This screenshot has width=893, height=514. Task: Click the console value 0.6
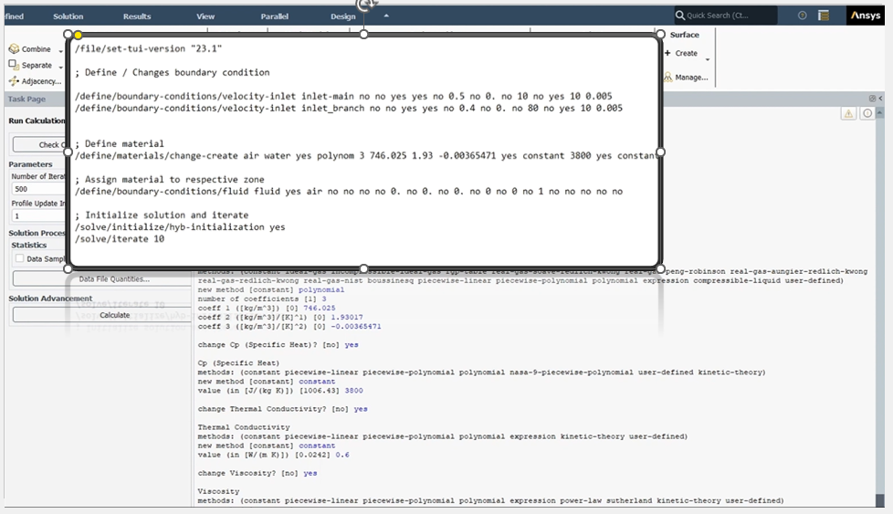pyautogui.click(x=342, y=455)
